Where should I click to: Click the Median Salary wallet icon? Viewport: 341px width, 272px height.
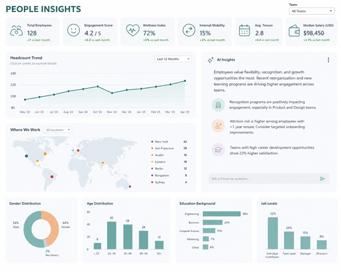294,31
